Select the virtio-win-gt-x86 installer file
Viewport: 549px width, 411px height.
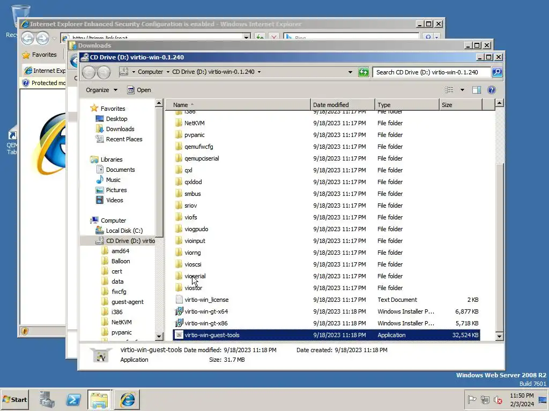coord(206,323)
